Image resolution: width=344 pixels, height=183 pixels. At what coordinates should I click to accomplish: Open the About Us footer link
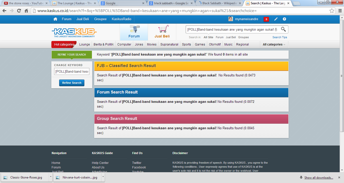pyautogui.click(x=98, y=167)
